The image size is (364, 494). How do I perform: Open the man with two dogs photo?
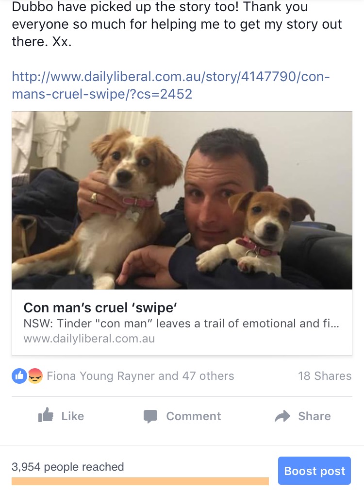182,201
